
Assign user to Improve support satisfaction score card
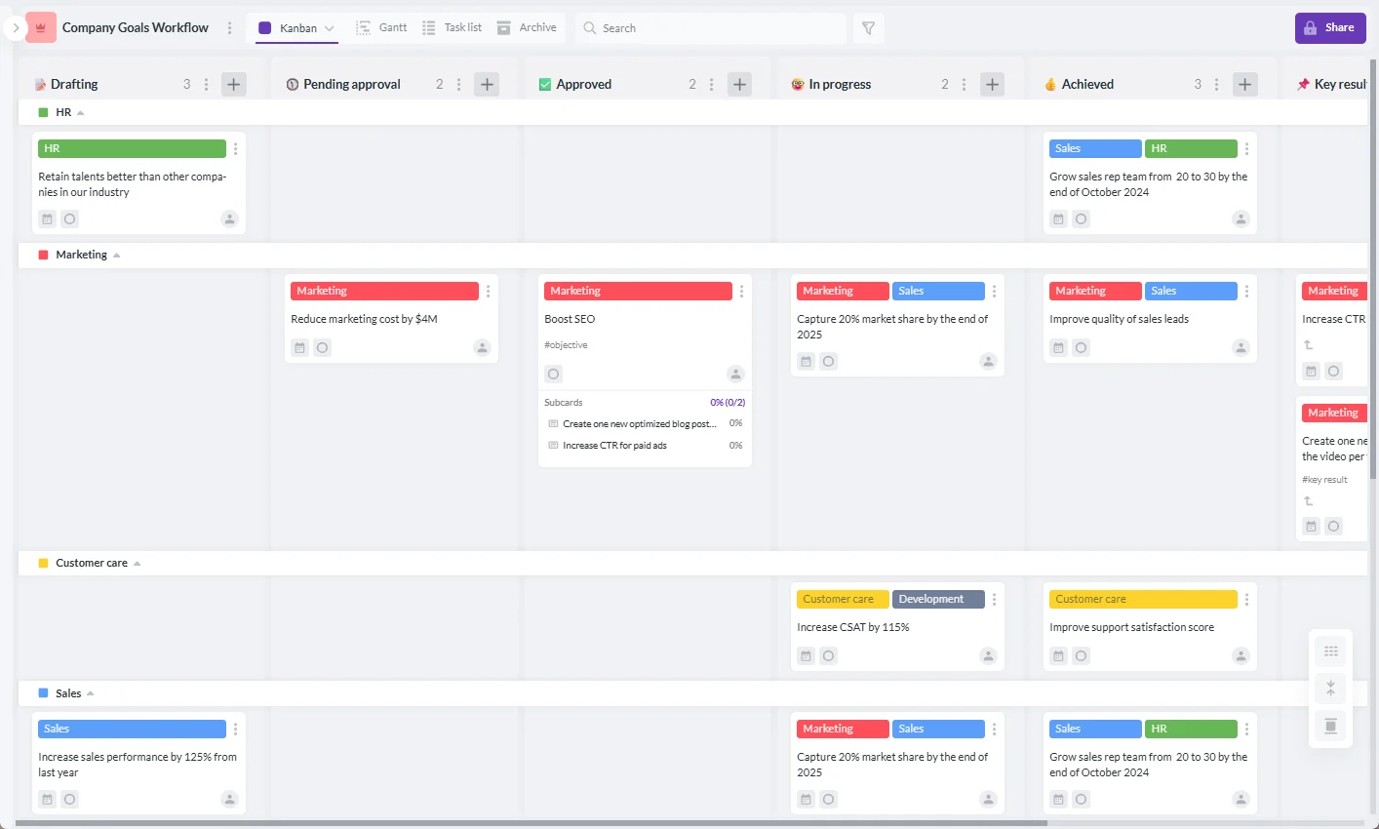tap(1241, 655)
